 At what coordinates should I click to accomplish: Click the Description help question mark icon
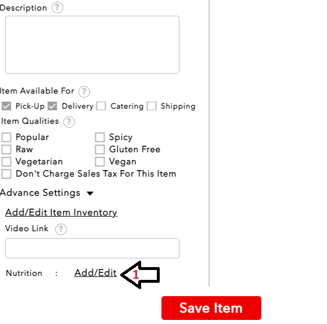(58, 8)
